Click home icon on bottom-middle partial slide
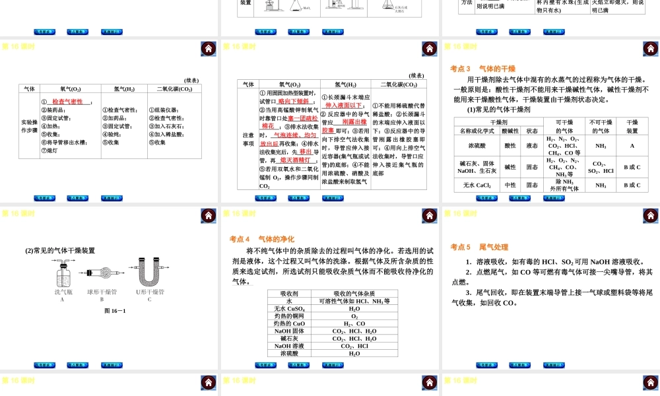This screenshot has width=660, height=396. pyautogui.click(x=430, y=383)
